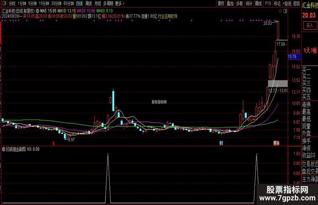Click the MA60: 9.10 label
The height and width of the screenshot is (205, 318).
pos(104,11)
